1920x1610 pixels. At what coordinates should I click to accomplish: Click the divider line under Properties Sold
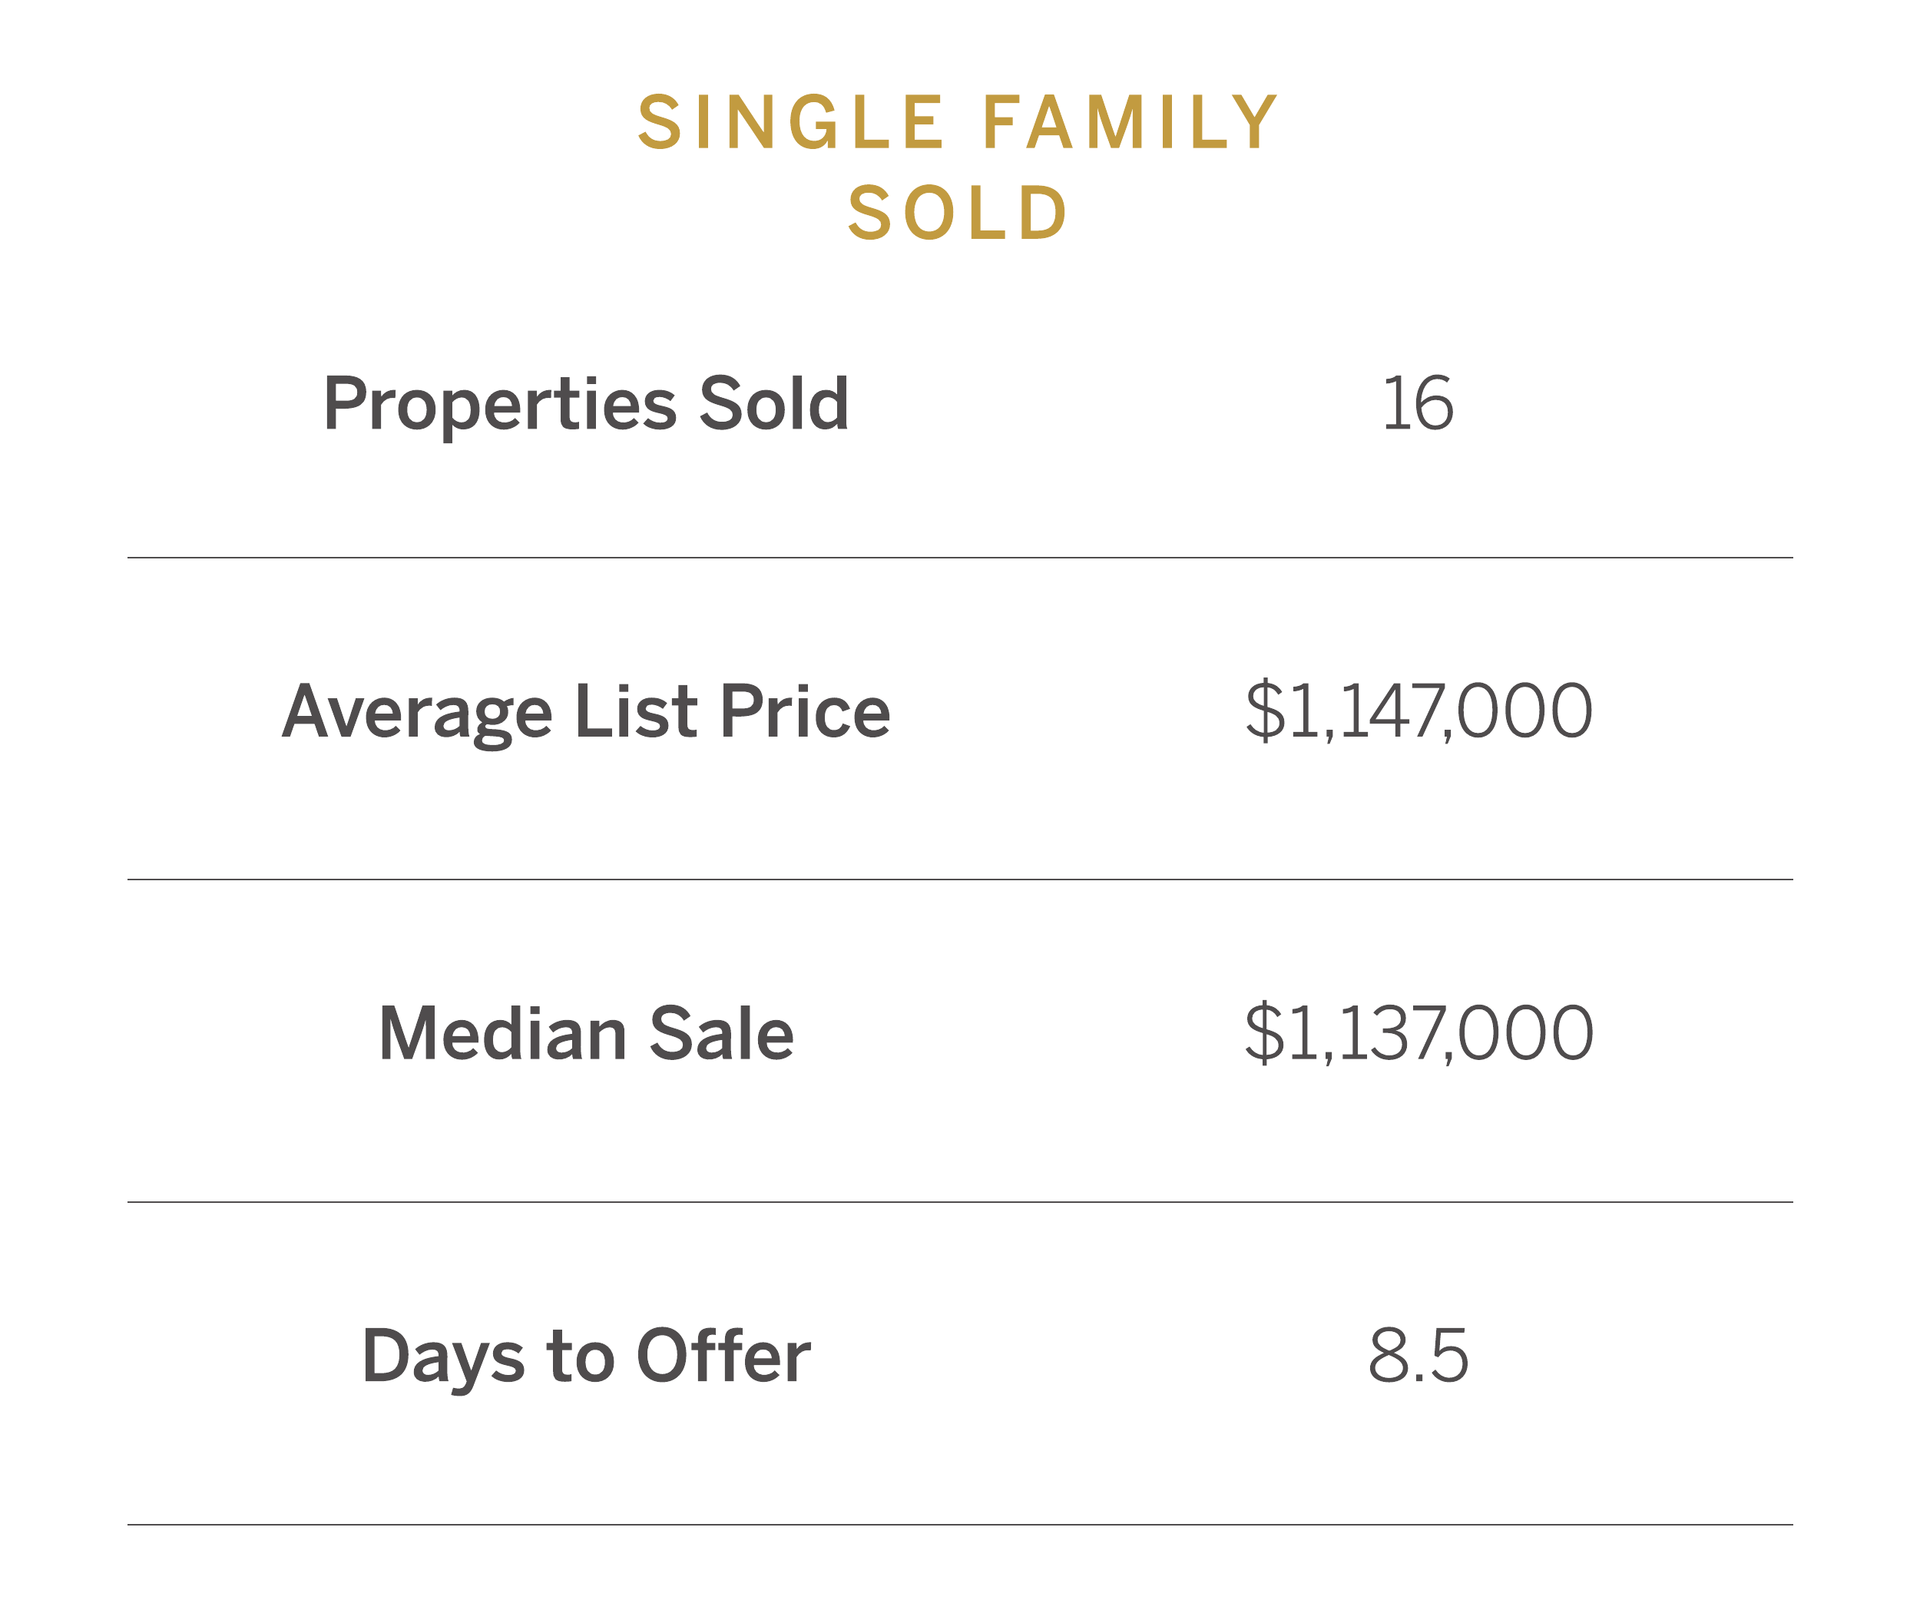click(960, 558)
